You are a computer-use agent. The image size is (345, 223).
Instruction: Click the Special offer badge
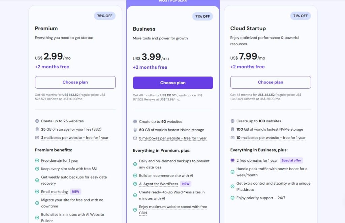[x=292, y=161]
